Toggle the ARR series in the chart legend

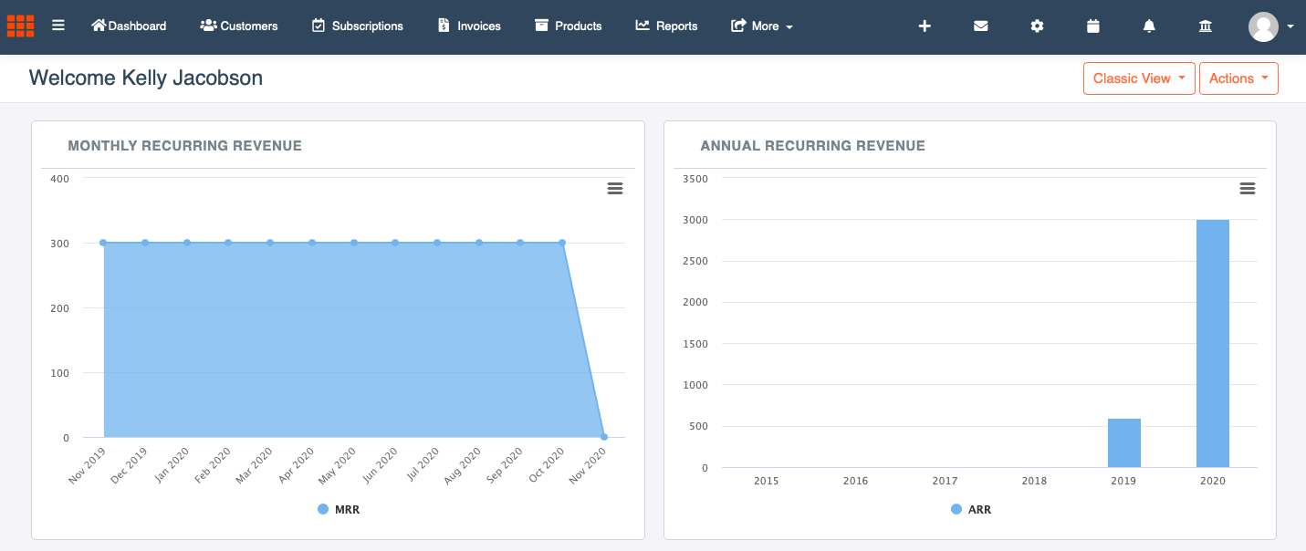pyautogui.click(x=969, y=509)
